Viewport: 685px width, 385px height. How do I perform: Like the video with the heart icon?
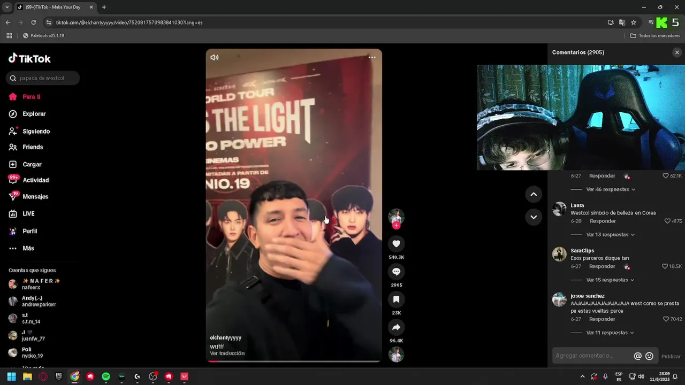click(396, 244)
